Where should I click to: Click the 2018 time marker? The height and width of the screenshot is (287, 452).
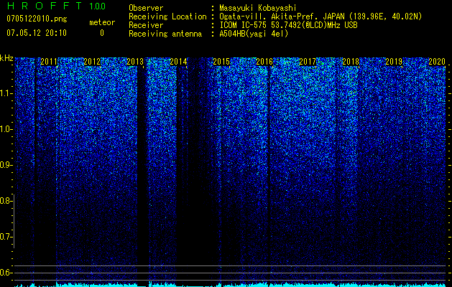(x=351, y=62)
